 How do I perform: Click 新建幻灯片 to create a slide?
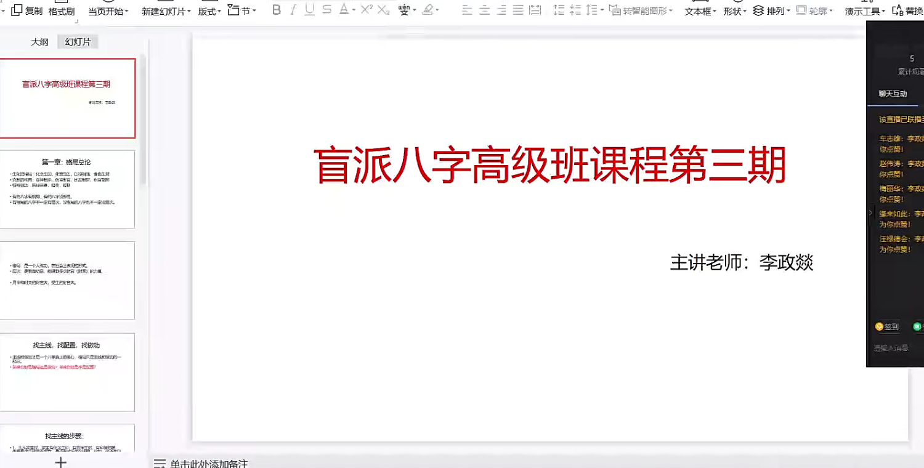pos(161,10)
